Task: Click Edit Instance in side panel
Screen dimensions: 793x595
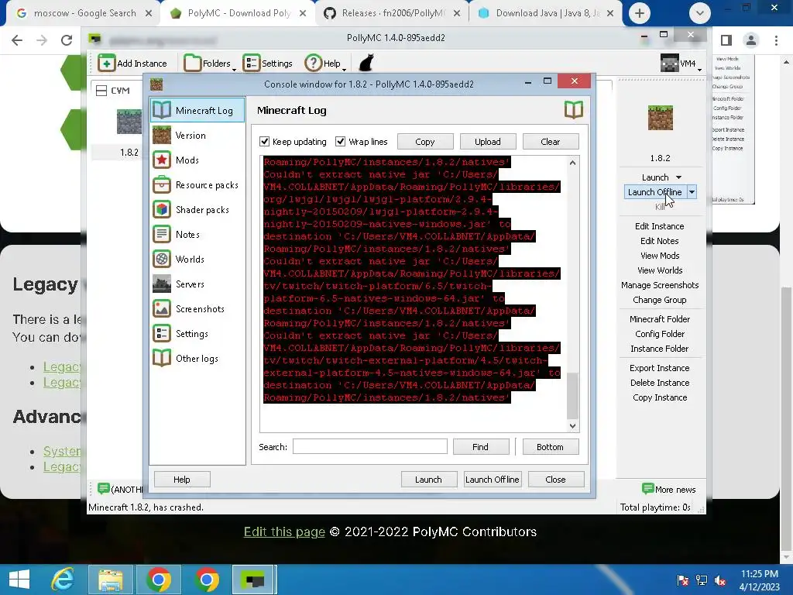Action: 660,226
